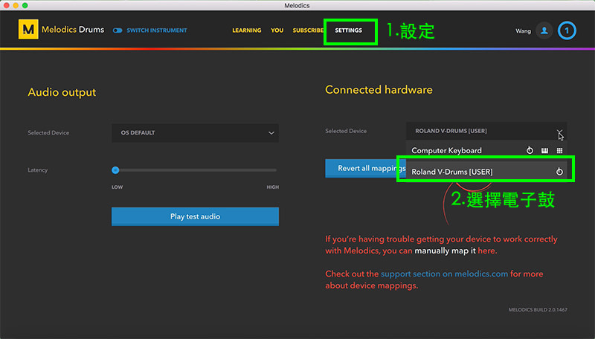
Task: Click the keys icon on Computer Keyboard row
Action: 545,150
